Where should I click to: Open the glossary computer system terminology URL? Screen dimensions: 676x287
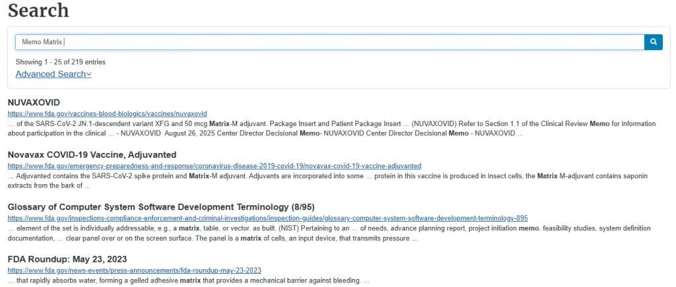click(x=268, y=218)
